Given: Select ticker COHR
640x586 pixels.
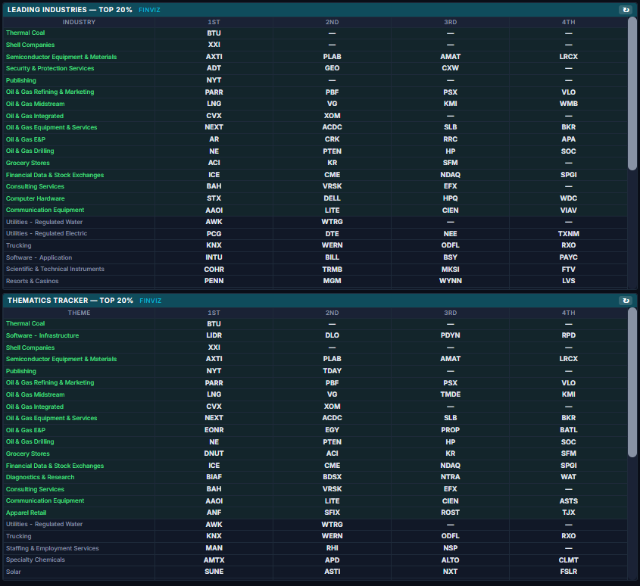Looking at the screenshot, I should coord(214,270).
